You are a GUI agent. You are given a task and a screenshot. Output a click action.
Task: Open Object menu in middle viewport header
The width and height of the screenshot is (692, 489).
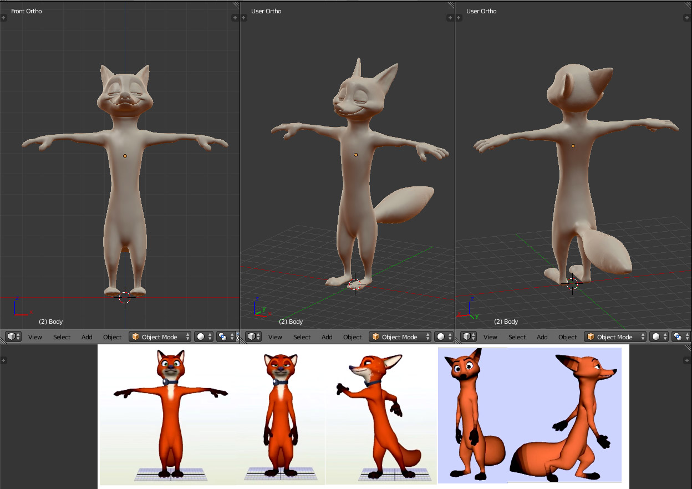click(352, 337)
